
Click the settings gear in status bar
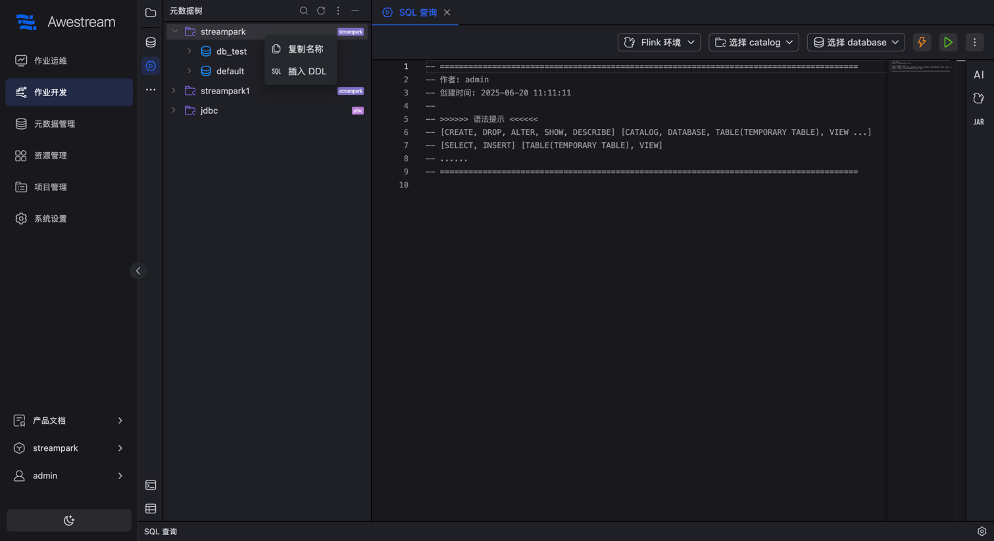pos(982,531)
